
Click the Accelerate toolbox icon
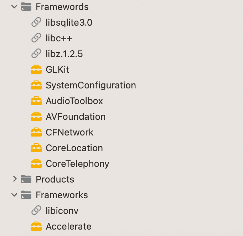pos(36,226)
